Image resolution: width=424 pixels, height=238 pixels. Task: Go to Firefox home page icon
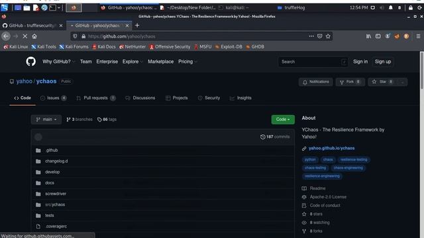[34, 36]
